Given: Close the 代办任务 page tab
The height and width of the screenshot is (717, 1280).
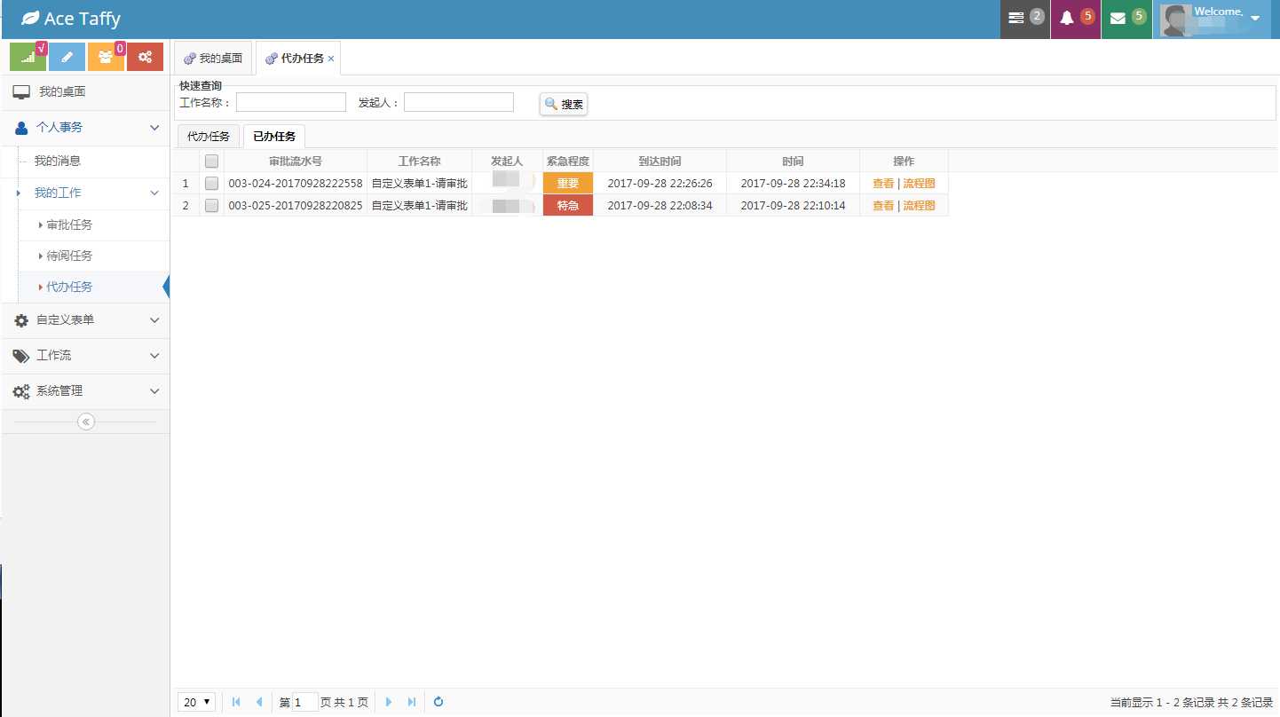Looking at the screenshot, I should point(331,59).
